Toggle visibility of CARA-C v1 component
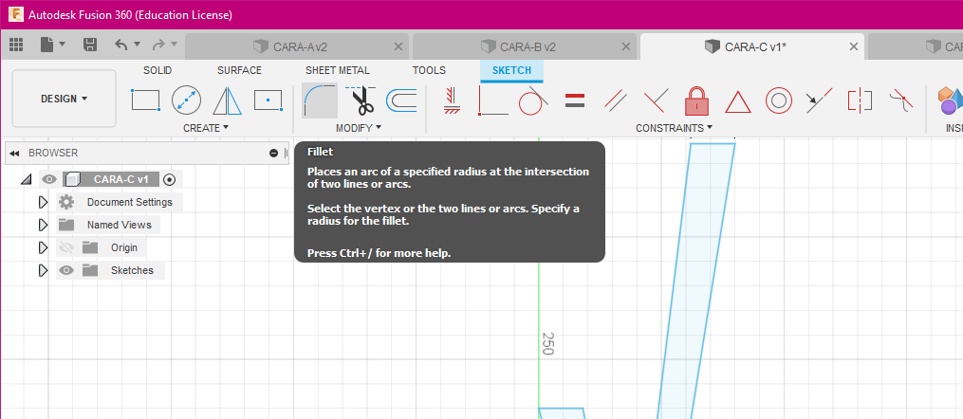This screenshot has height=419, width=963. click(x=49, y=179)
